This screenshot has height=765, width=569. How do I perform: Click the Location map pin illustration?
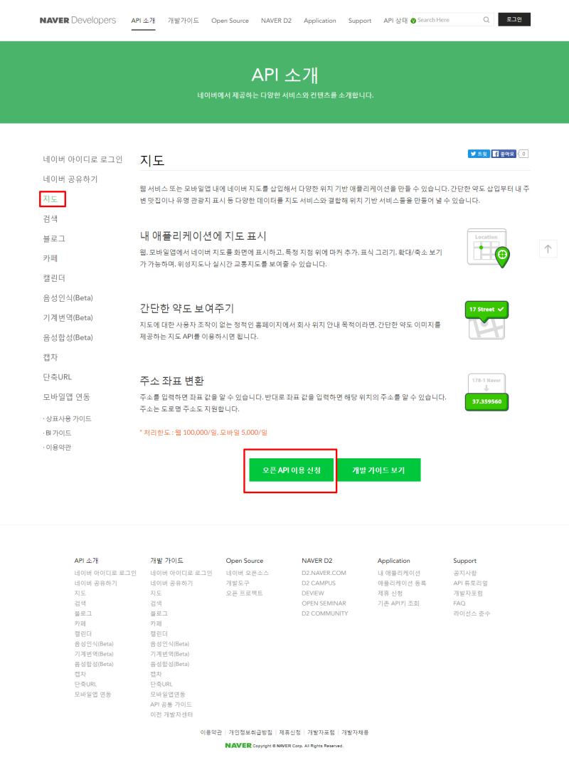[488, 248]
